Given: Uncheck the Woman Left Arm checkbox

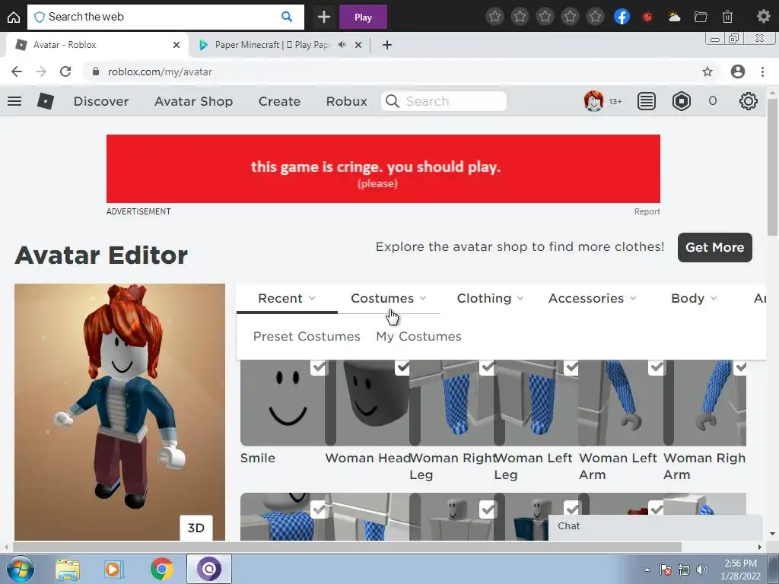Looking at the screenshot, I should pos(657,367).
